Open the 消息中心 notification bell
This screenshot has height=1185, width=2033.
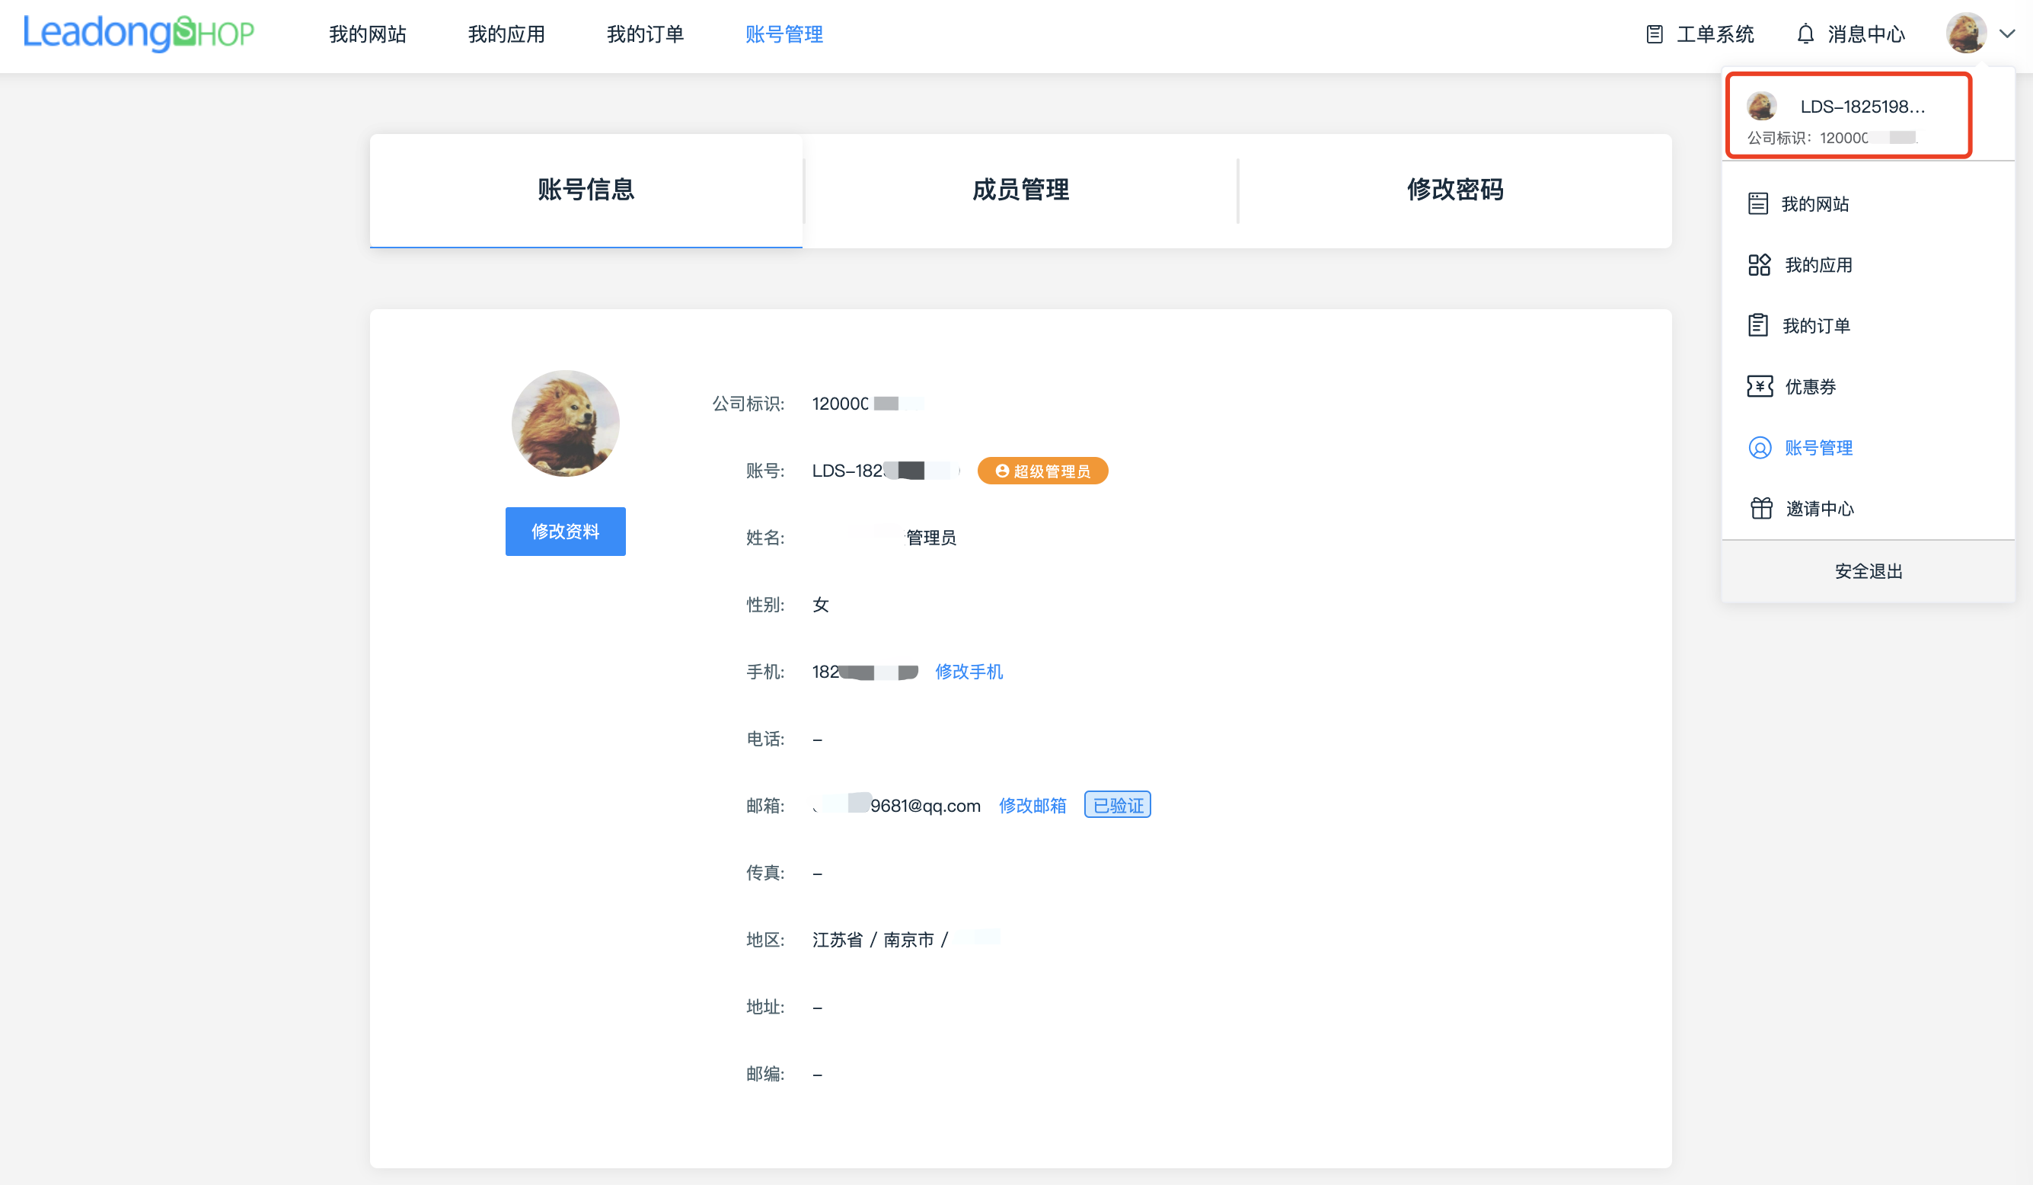click(1849, 34)
